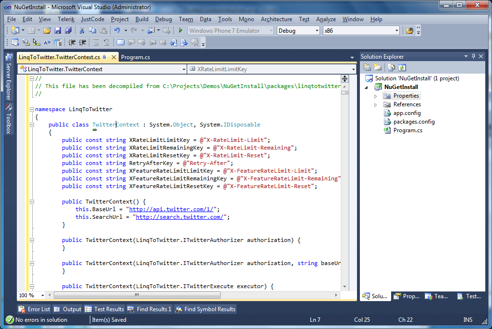Select app.config in Solution Explorer
Viewport: 492px width, 329px height.
click(407, 113)
